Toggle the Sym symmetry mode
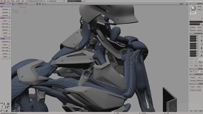Viewport: 203px width, 114px height. (201, 65)
